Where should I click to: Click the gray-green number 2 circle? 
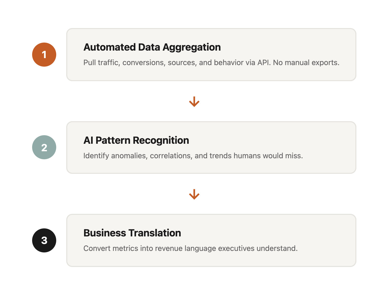44,147
